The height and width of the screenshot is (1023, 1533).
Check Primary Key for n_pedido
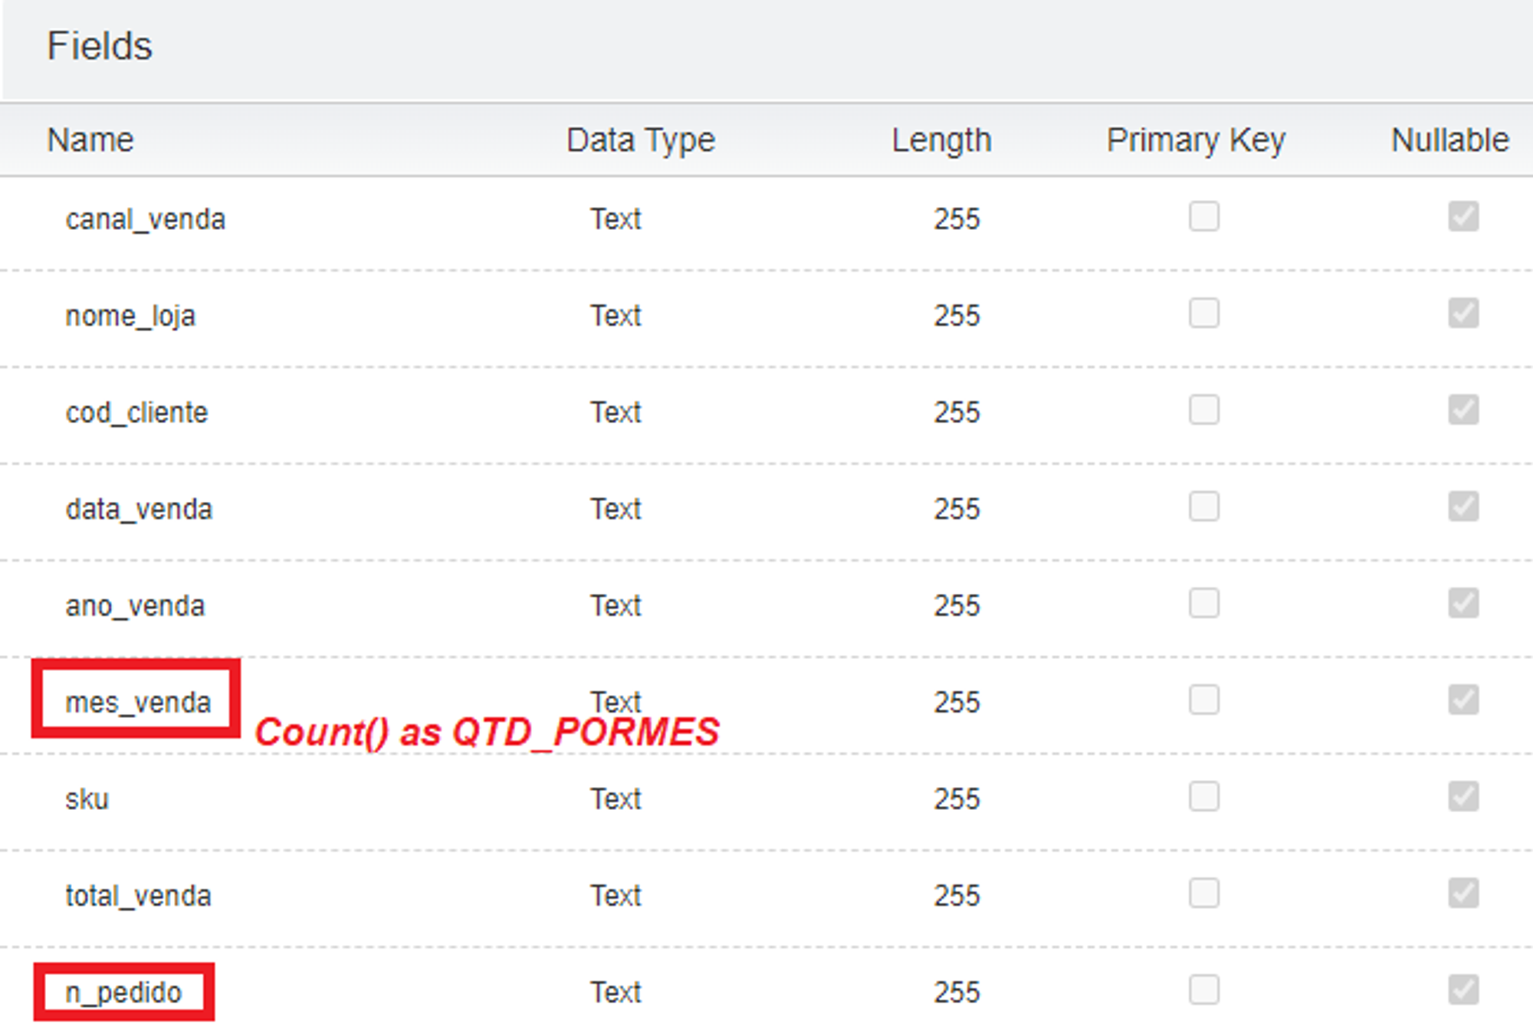1203,990
